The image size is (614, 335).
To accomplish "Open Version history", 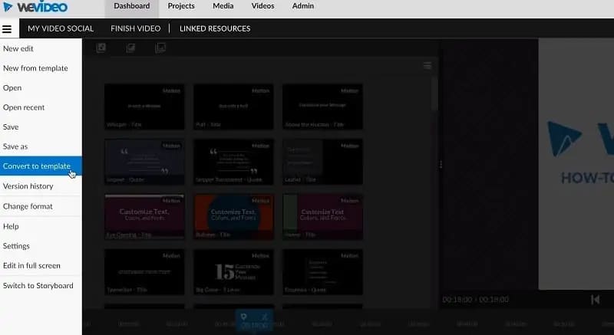I will 41,186.
